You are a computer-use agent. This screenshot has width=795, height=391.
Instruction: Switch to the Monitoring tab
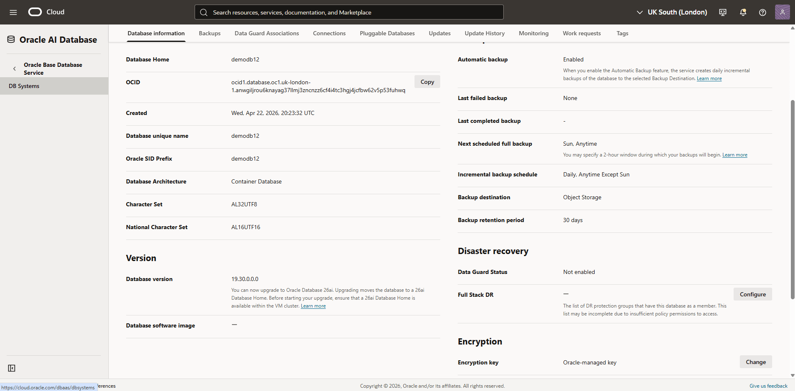[x=534, y=33]
